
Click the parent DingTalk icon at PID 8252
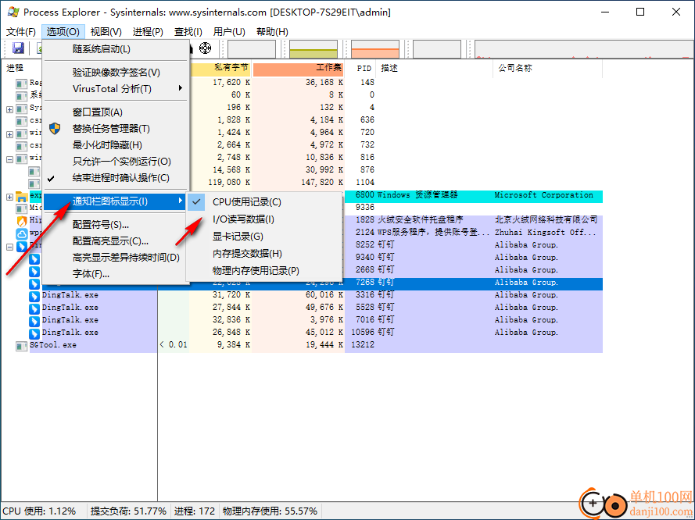click(22, 246)
